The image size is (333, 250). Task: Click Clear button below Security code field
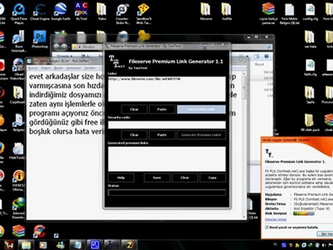coord(134,135)
